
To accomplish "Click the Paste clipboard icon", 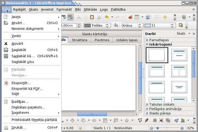I will tap(92, 17).
